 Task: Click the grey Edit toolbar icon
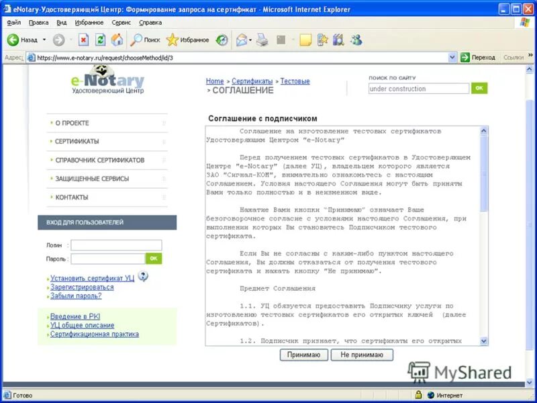click(x=281, y=40)
